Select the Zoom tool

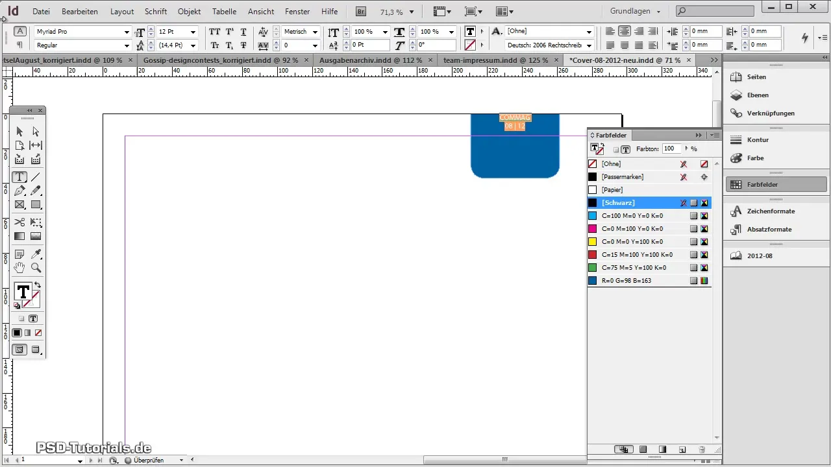click(36, 268)
